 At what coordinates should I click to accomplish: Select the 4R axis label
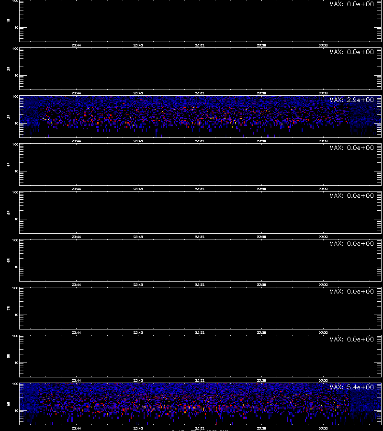pyautogui.click(x=9, y=164)
